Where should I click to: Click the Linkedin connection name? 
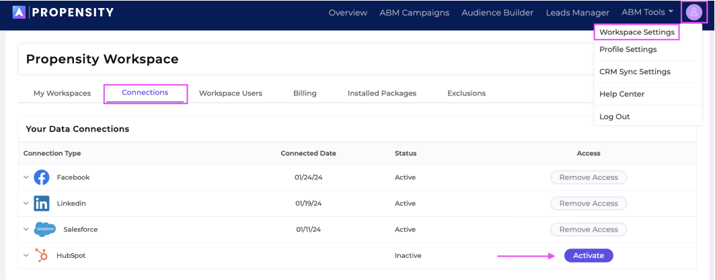71,203
